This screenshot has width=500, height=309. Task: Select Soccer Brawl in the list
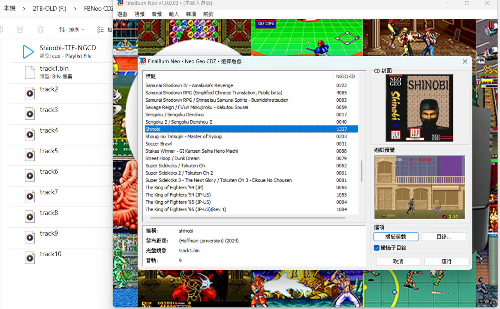[x=251, y=144]
